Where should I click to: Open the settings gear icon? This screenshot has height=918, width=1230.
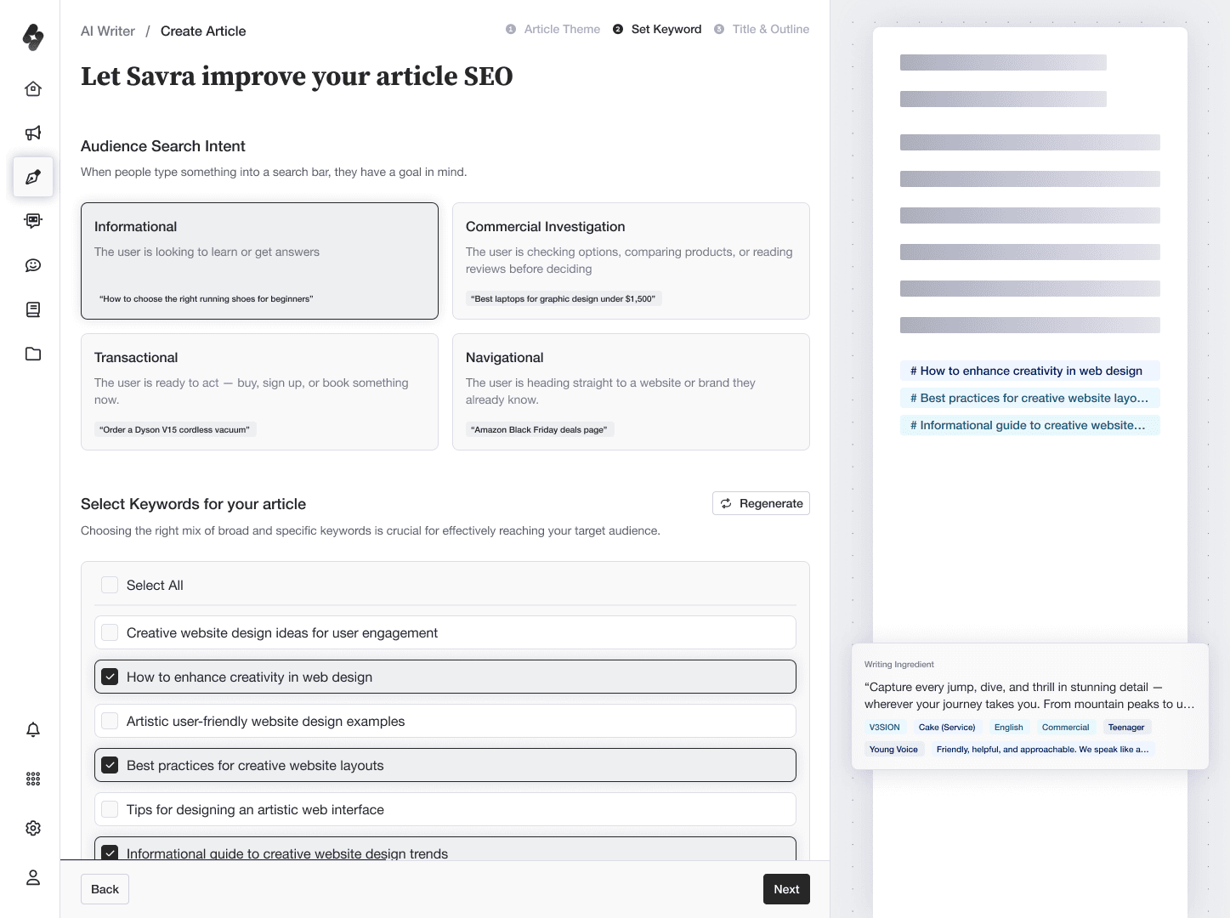pyautogui.click(x=33, y=828)
